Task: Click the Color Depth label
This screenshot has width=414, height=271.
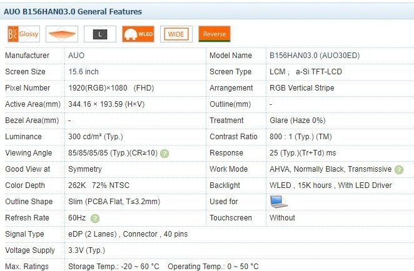Action: point(25,185)
